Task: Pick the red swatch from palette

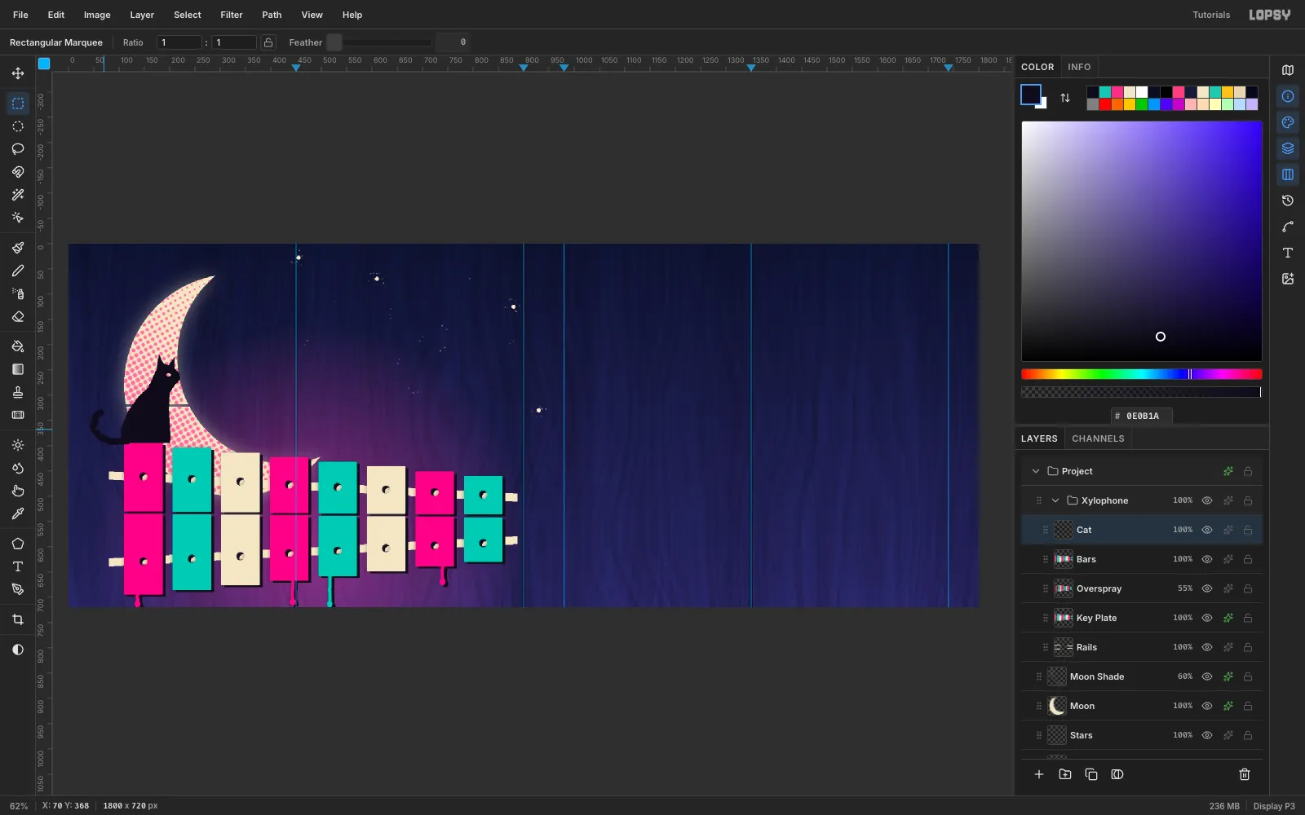Action: pos(1104,104)
